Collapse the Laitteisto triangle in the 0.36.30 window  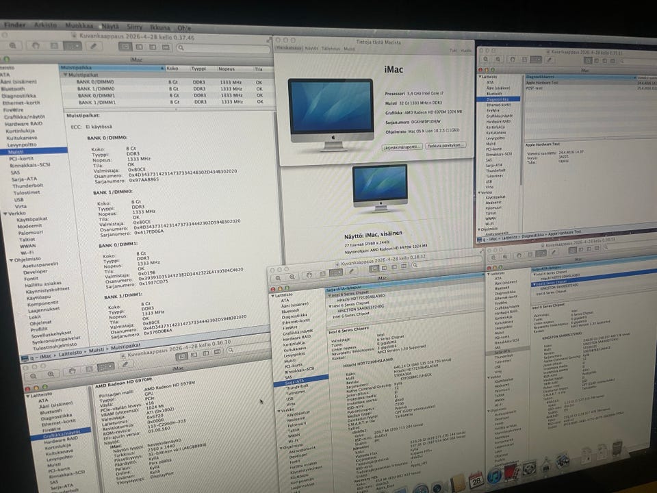coord(27,396)
